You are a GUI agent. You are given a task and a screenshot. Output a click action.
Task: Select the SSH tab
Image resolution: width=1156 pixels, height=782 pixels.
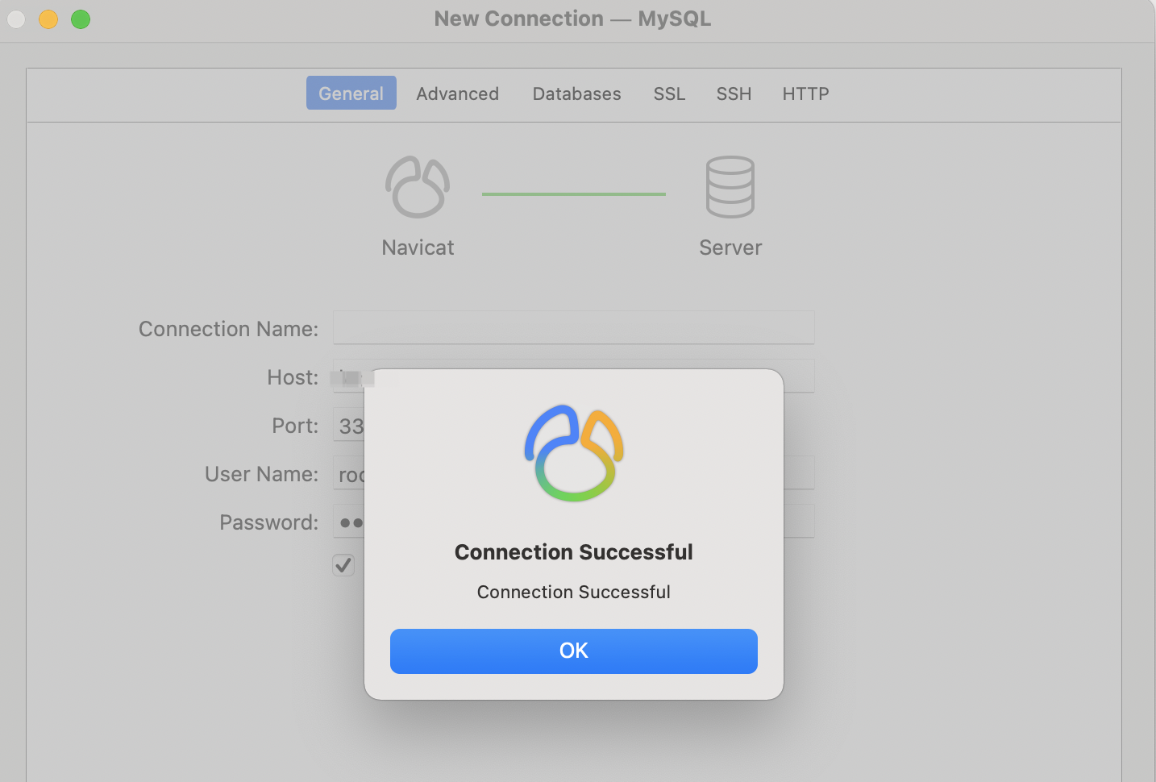(734, 94)
